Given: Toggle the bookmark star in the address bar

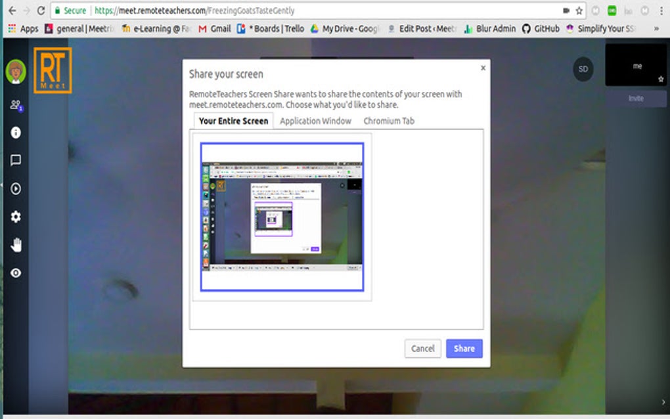Looking at the screenshot, I should tap(577, 11).
